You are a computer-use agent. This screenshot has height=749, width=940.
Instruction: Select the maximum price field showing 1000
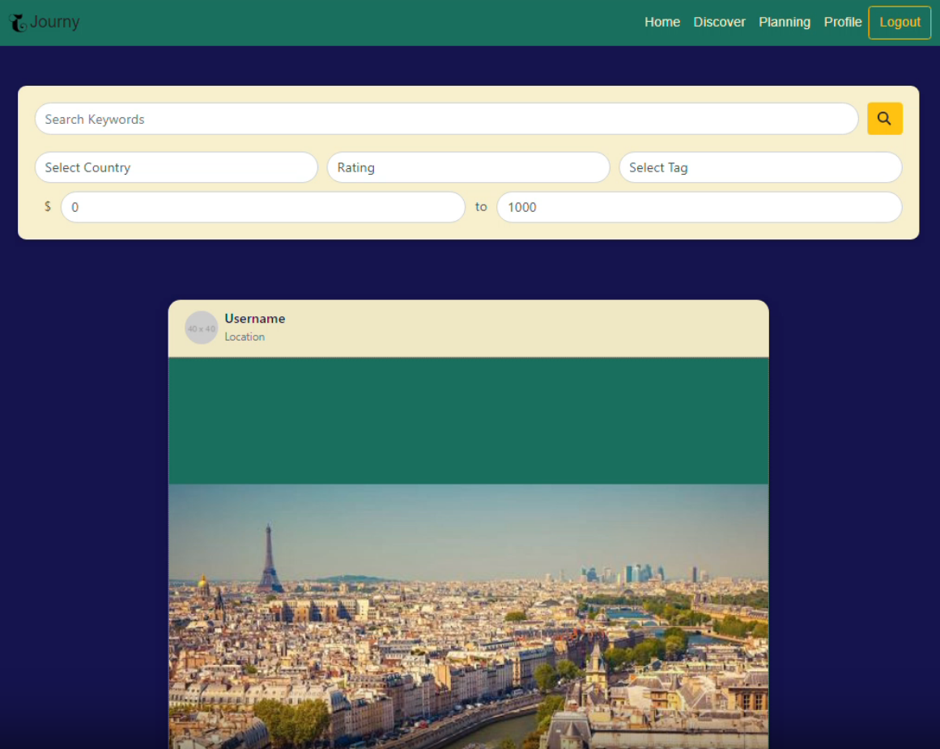[x=700, y=207]
